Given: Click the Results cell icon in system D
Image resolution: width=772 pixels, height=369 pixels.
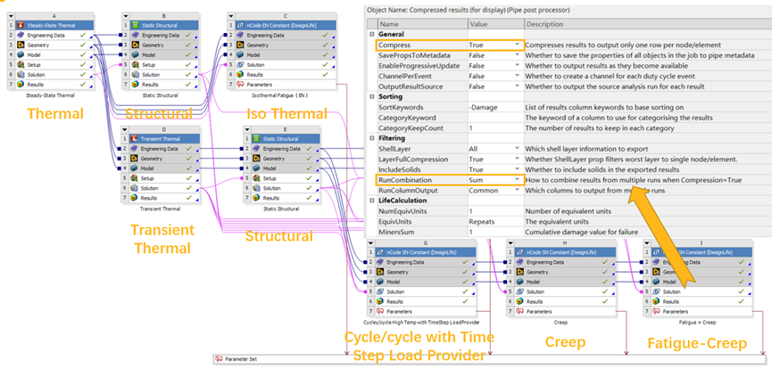Looking at the screenshot, I should [x=133, y=198].
